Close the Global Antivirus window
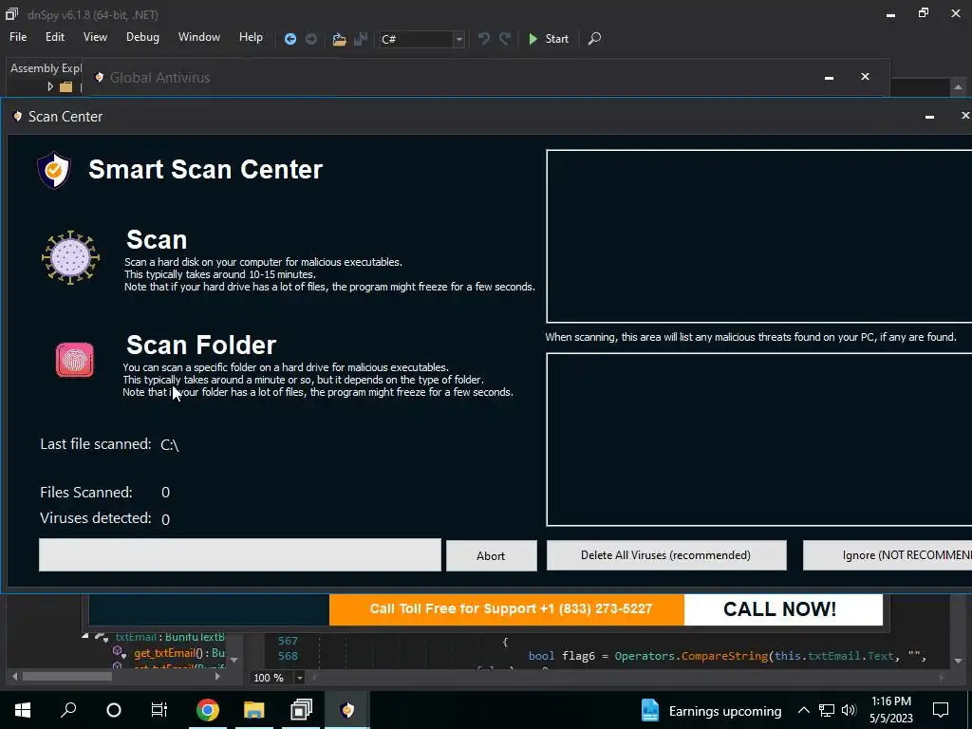 (865, 77)
